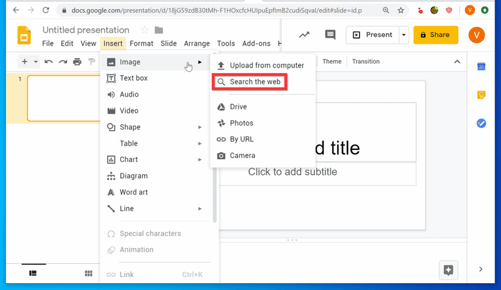Open comment history icon

pyautogui.click(x=330, y=35)
